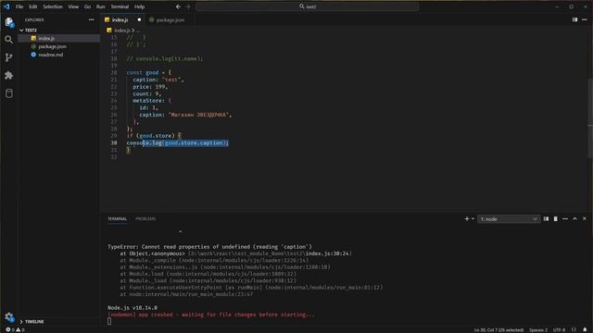Go forward with the navigation arrow

point(188,6)
